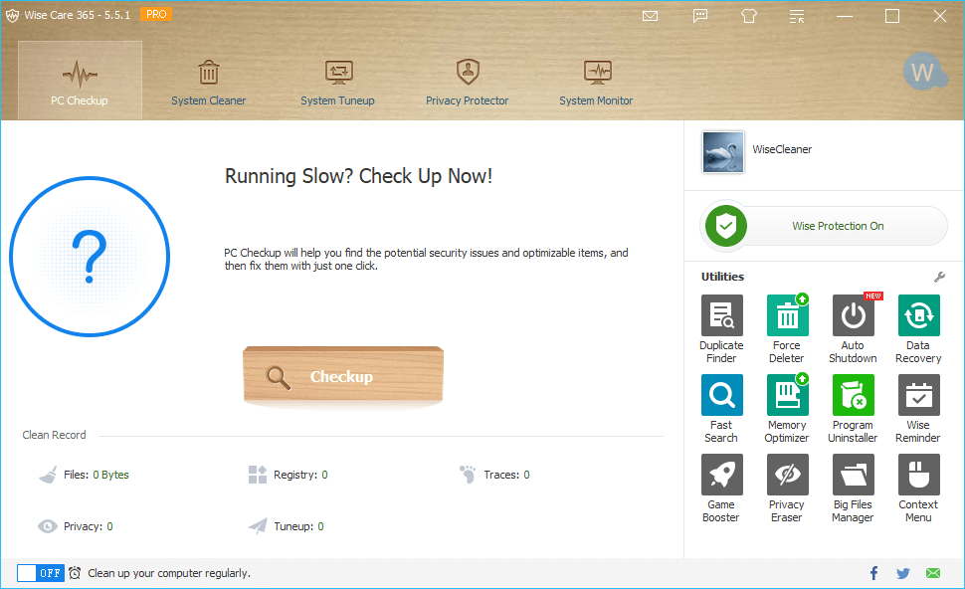Open the Fast Search utility

(x=721, y=409)
